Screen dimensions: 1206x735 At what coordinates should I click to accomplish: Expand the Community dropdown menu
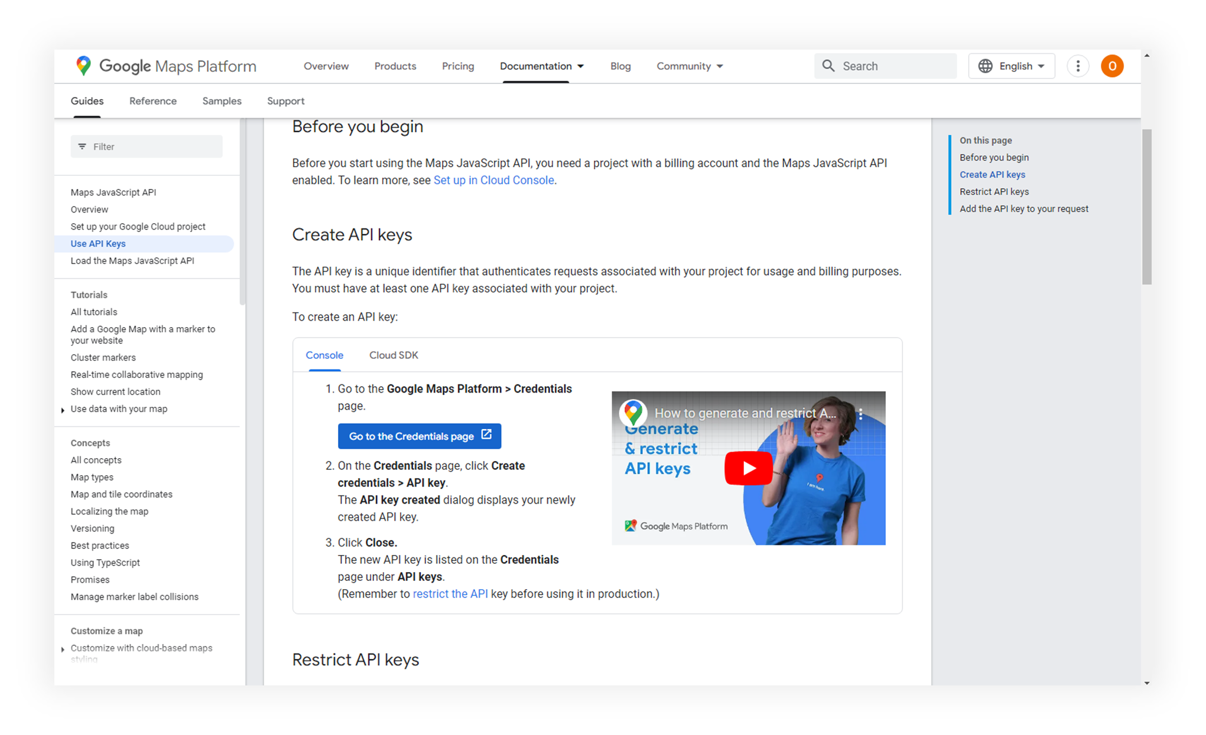point(720,66)
